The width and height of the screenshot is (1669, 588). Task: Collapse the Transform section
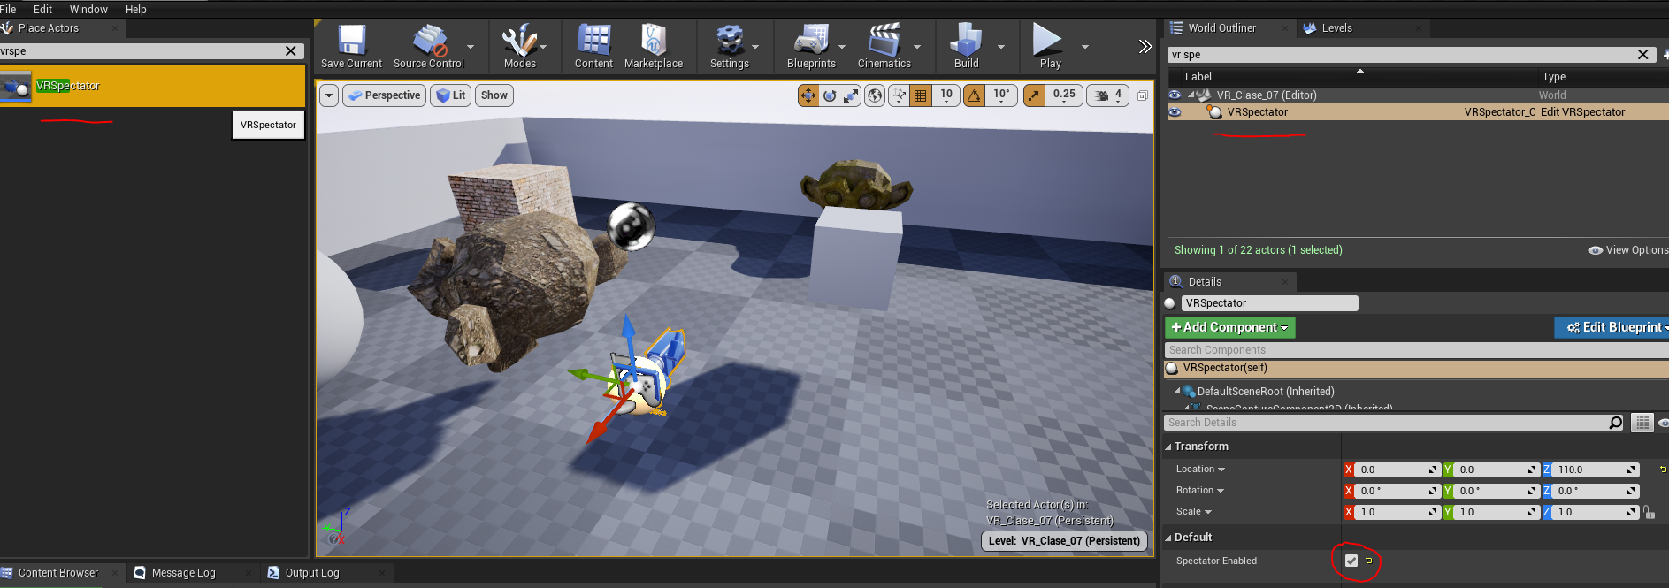(1168, 447)
